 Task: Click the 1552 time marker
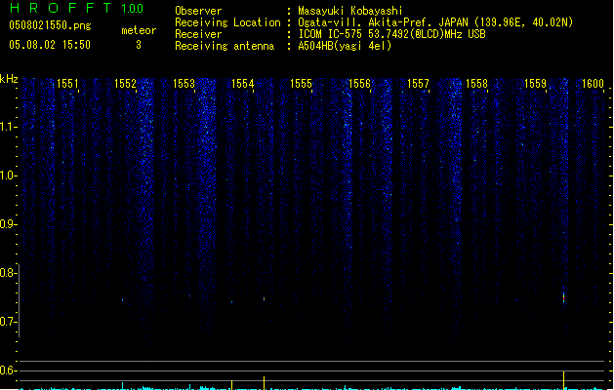click(125, 84)
